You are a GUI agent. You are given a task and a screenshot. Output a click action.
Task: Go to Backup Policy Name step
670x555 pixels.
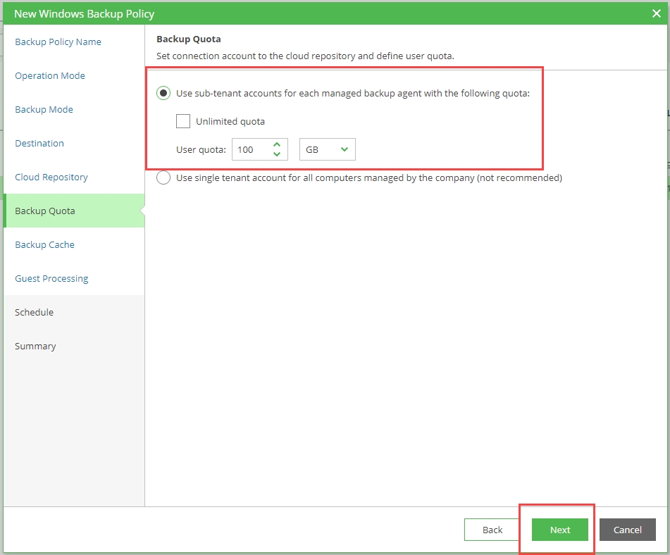pyautogui.click(x=58, y=42)
